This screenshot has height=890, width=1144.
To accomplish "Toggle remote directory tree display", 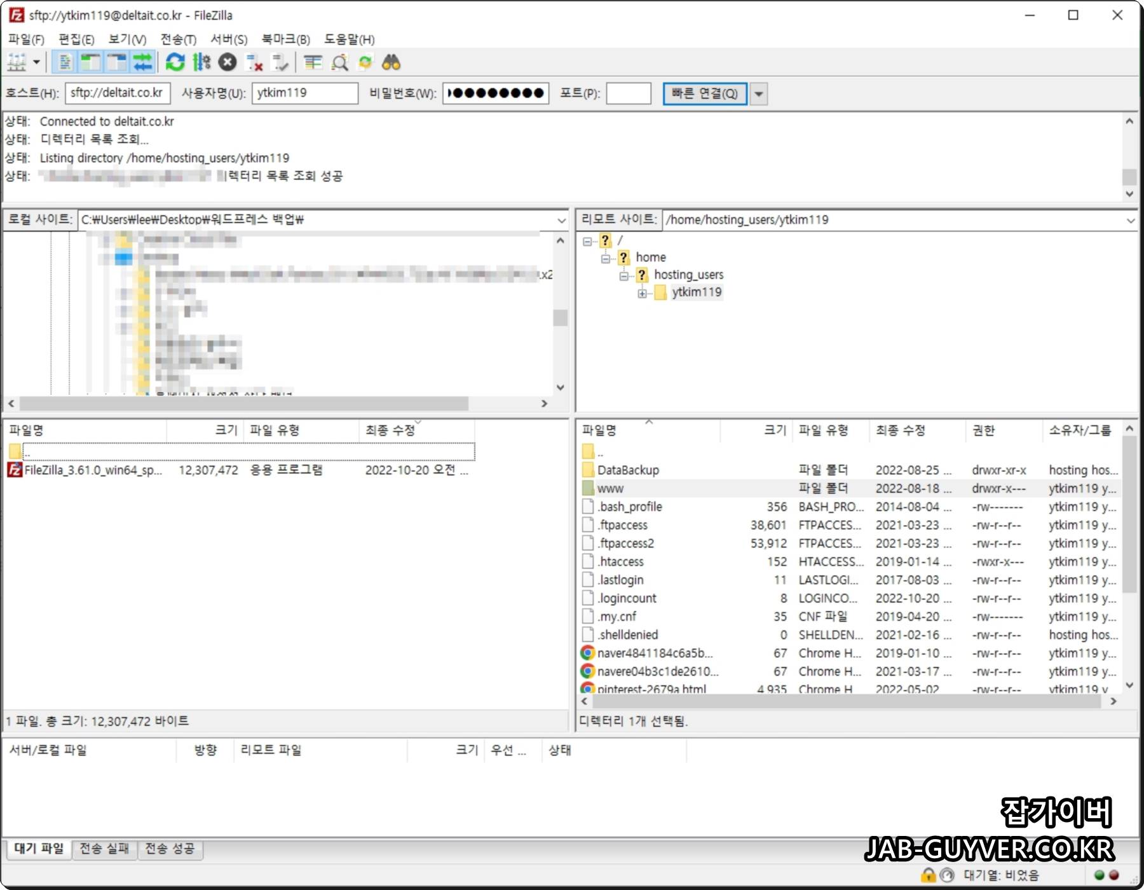I will pos(117,62).
